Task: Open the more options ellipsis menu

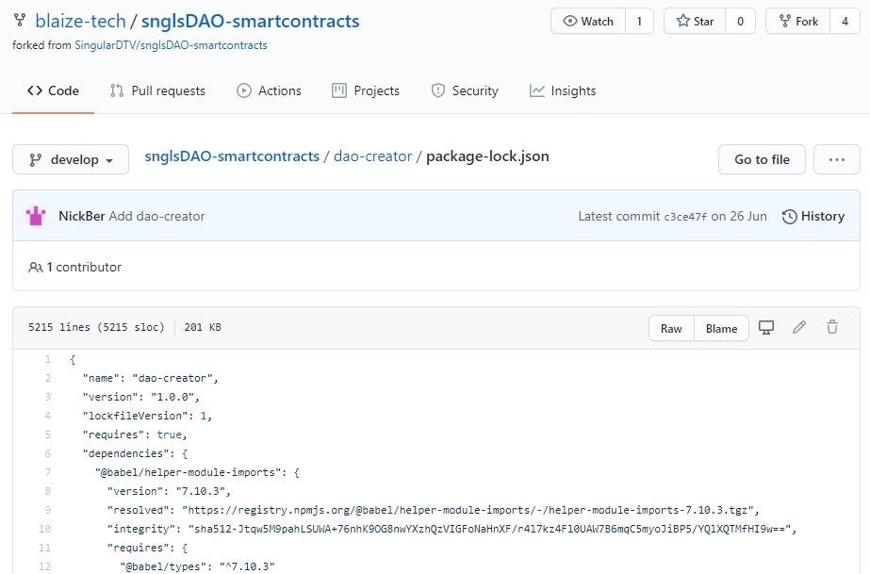Action: pyautogui.click(x=837, y=159)
